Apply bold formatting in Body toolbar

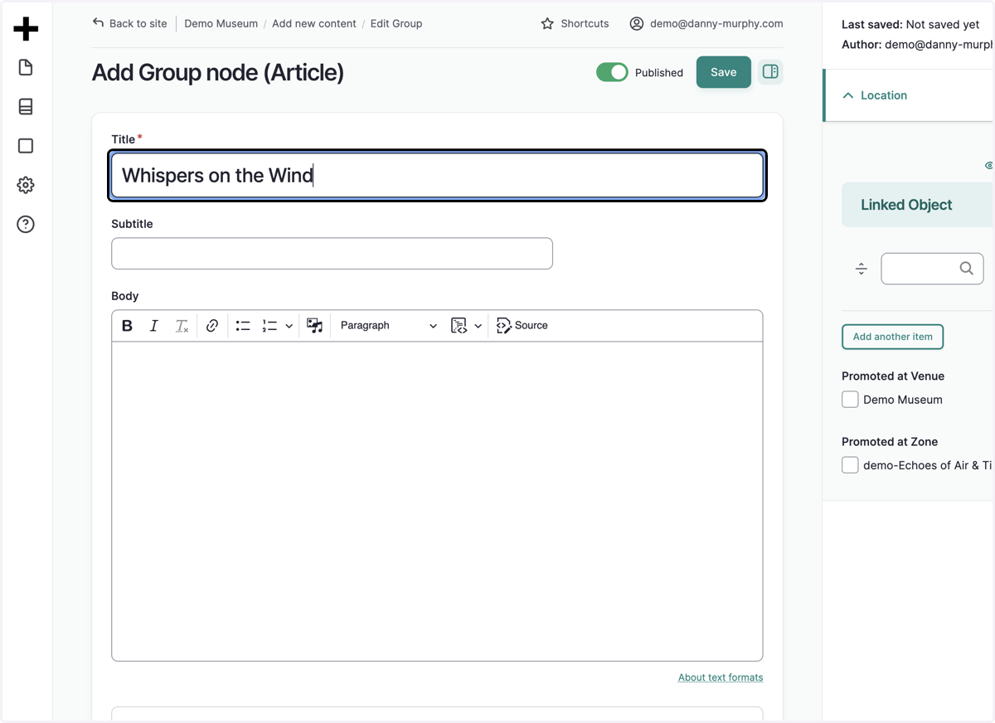point(127,326)
